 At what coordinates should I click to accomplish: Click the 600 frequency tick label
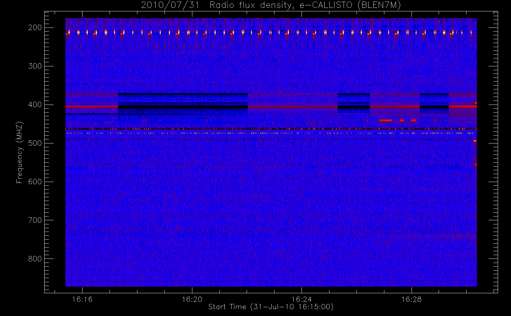tap(35, 182)
